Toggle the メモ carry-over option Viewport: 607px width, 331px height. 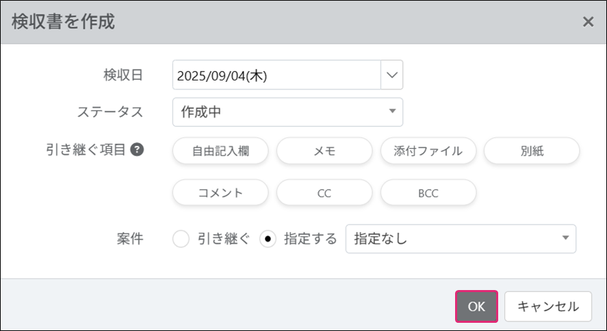[324, 152]
